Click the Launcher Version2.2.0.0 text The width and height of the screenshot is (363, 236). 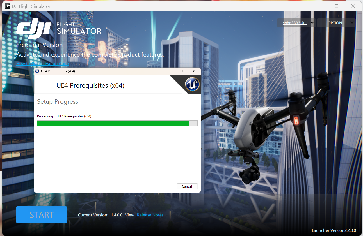click(334, 230)
